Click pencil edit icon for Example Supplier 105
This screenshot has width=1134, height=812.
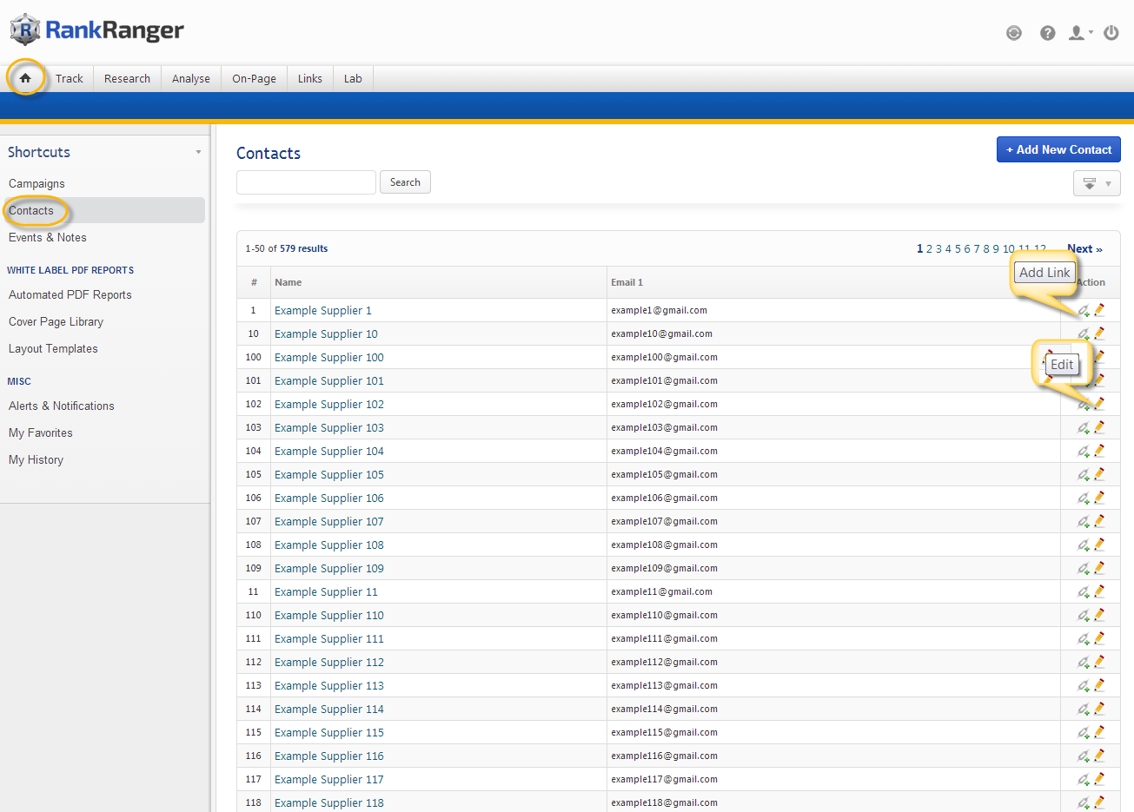(x=1099, y=474)
